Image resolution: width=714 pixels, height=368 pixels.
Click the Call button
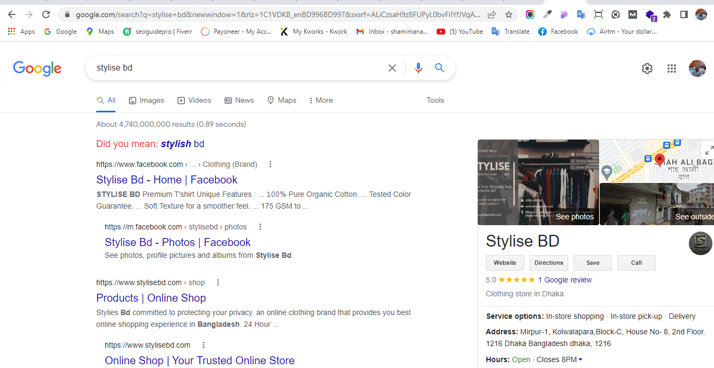pyautogui.click(x=637, y=263)
